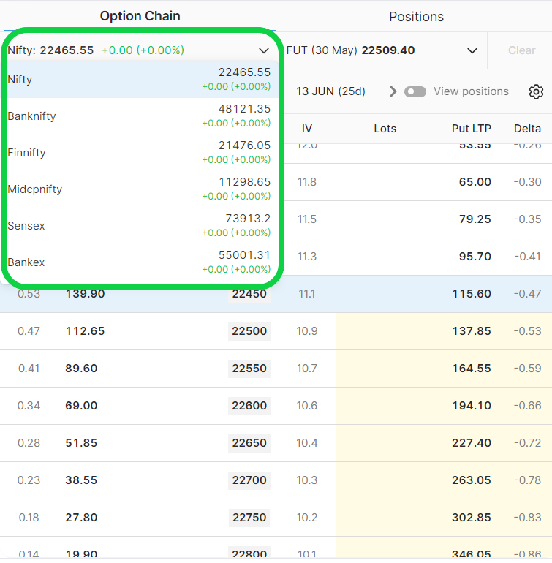Click the 22600 strike price
This screenshot has width=552, height=563.
249,406
